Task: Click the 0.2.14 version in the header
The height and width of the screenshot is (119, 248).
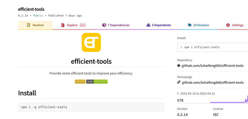Action: click(23, 15)
